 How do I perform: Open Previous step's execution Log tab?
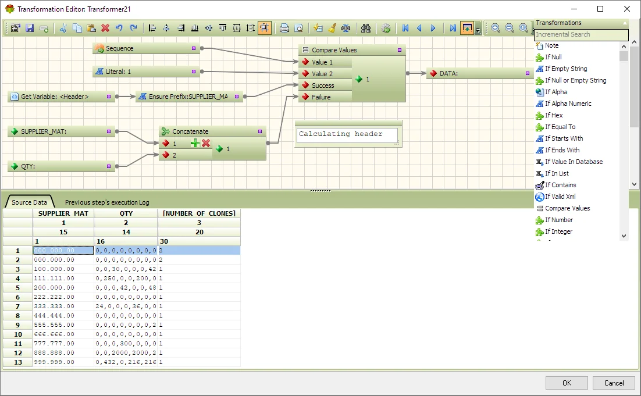106,202
